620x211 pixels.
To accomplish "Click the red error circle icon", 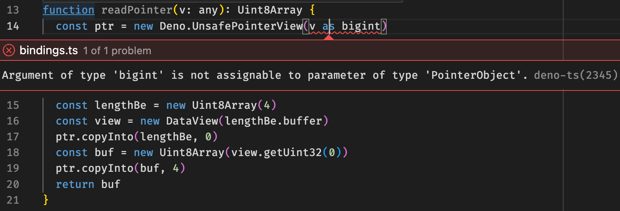I will pos(9,51).
